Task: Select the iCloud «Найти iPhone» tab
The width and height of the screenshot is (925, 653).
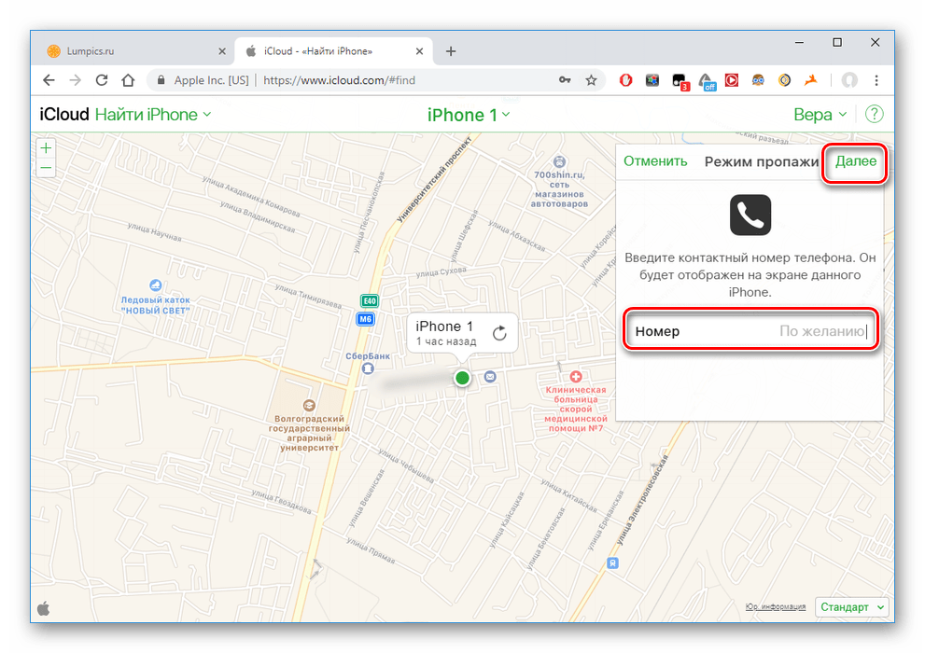Action: coord(334,51)
